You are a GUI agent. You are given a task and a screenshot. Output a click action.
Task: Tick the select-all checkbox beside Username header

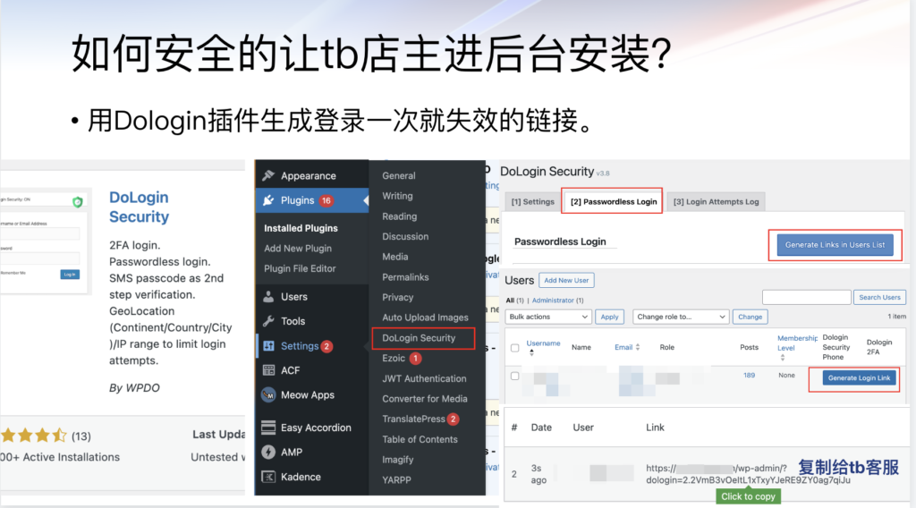514,348
